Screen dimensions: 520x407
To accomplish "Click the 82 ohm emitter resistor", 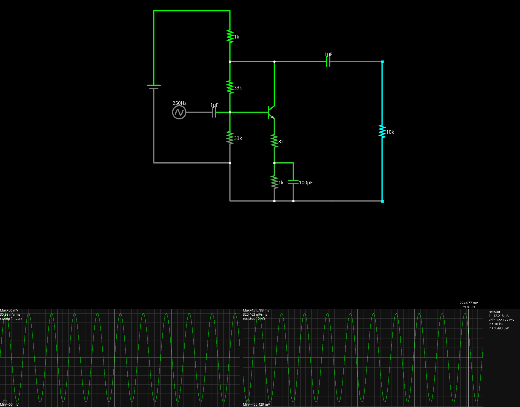I will coord(274,141).
